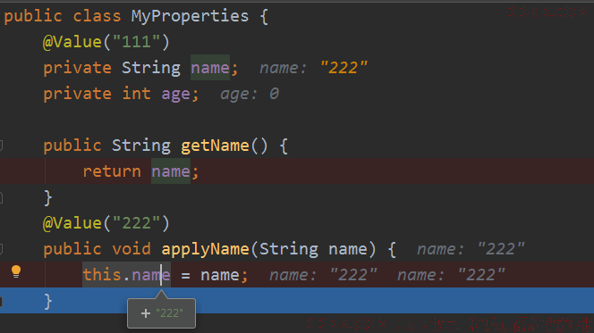Click class name MyProperties
The height and width of the screenshot is (333, 594).
coord(190,16)
